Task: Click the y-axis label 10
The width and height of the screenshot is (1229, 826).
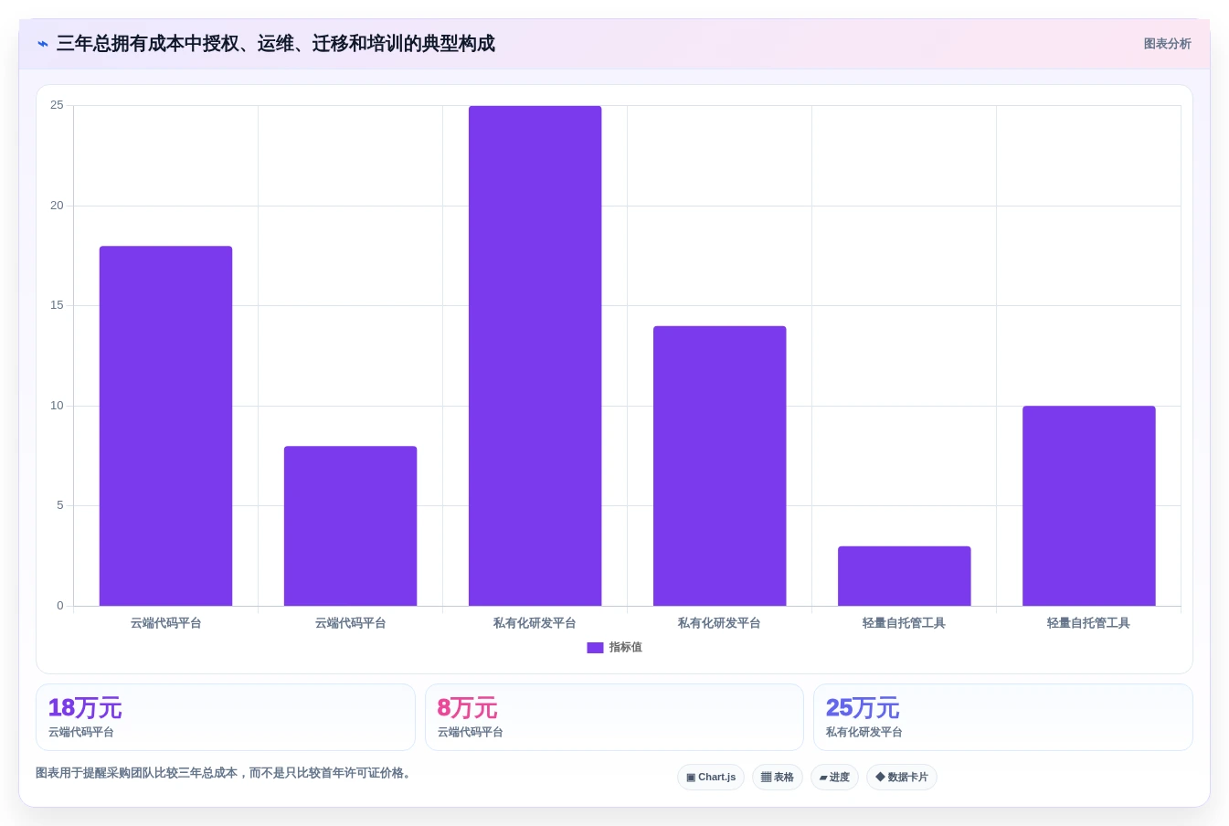Action: [57, 406]
